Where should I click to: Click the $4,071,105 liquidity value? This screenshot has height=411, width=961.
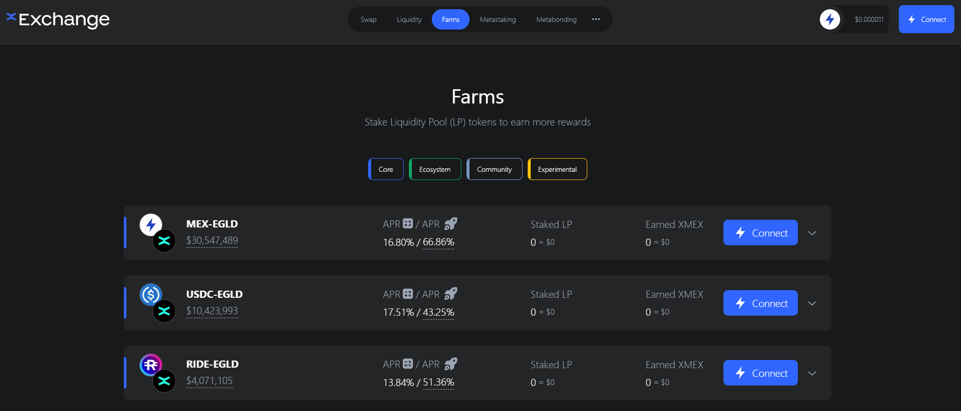pyautogui.click(x=210, y=380)
